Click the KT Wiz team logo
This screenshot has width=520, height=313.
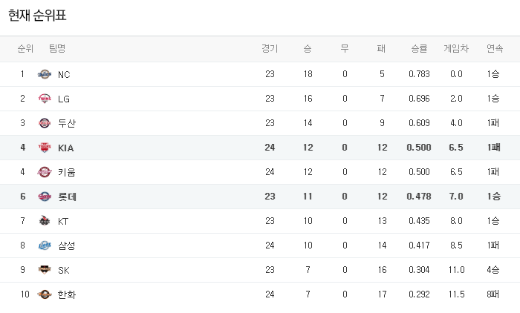[45, 221]
